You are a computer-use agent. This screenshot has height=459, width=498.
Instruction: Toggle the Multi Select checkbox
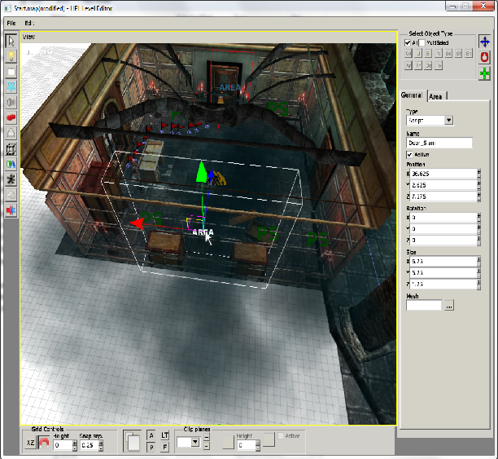coord(423,42)
